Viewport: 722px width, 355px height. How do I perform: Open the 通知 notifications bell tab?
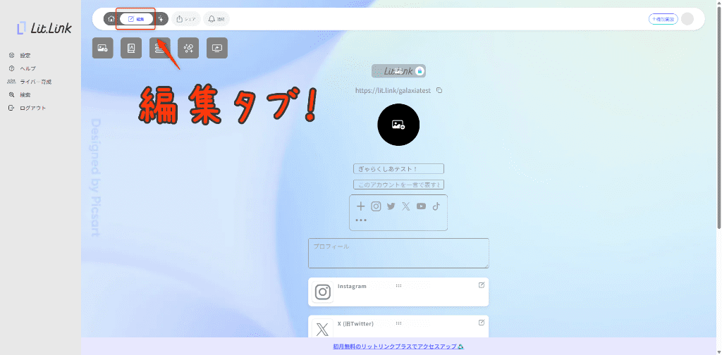pyautogui.click(x=216, y=19)
